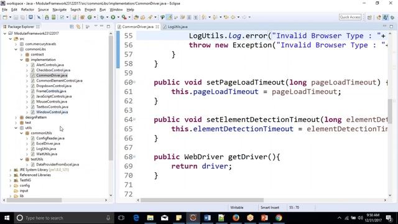Click the Last Edit Location arrow icon

pyautogui.click(x=226, y=17)
